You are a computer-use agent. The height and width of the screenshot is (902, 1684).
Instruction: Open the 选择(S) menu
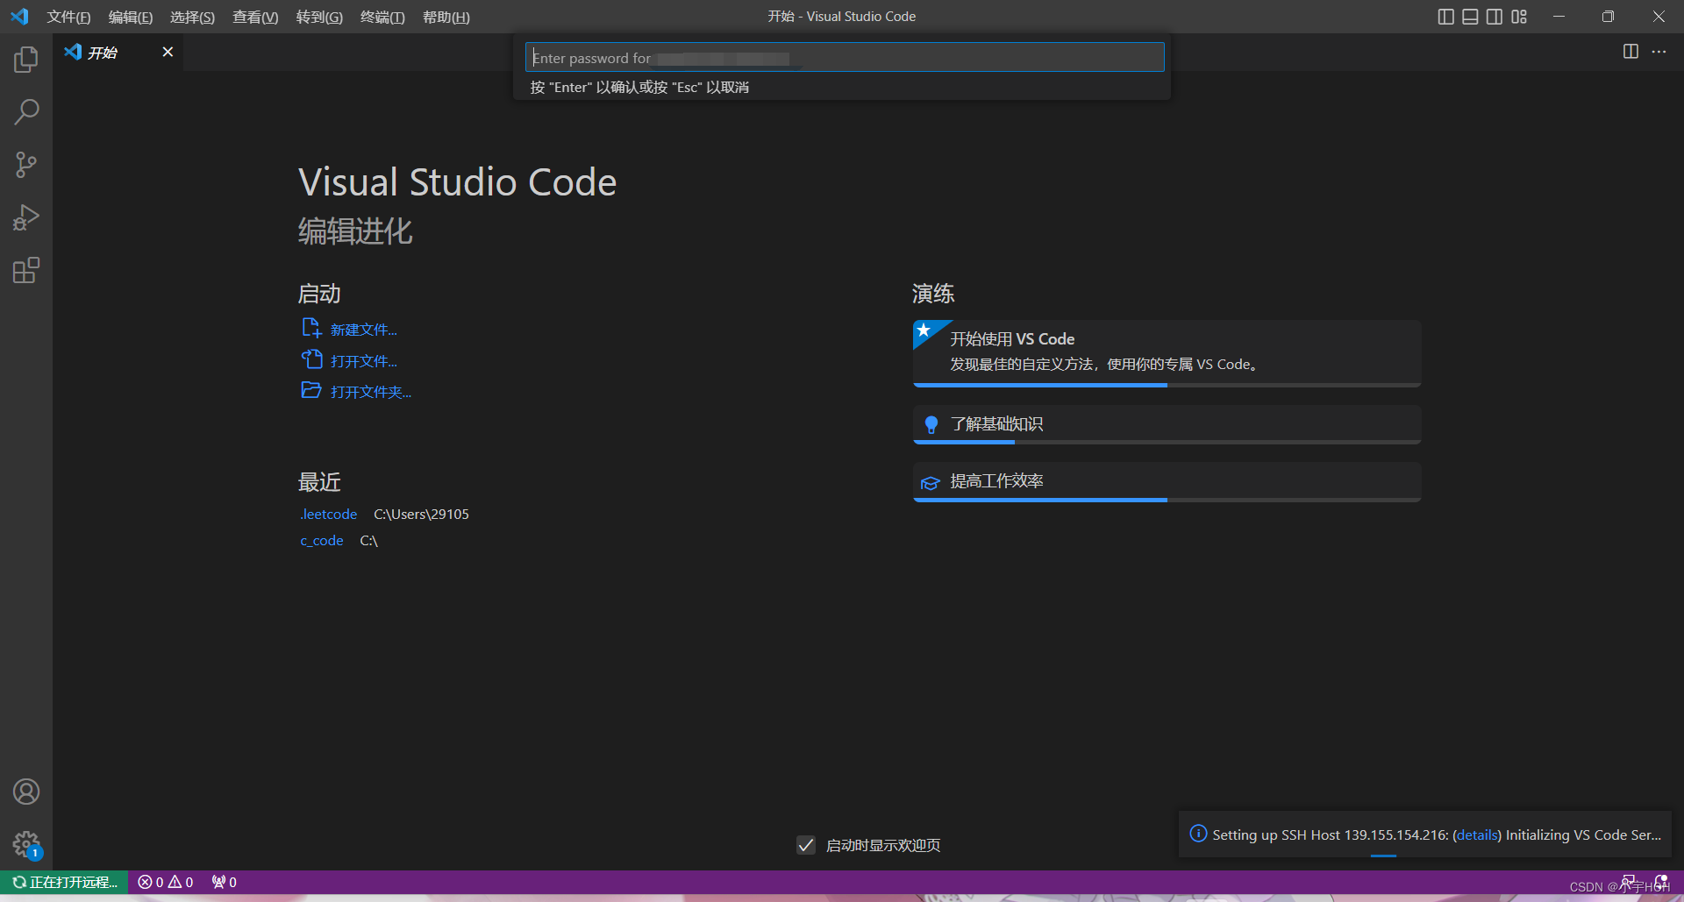192,18
